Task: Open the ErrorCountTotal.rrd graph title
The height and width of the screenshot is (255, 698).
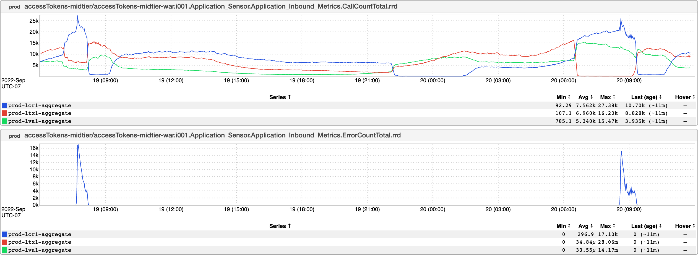Action: click(212, 135)
